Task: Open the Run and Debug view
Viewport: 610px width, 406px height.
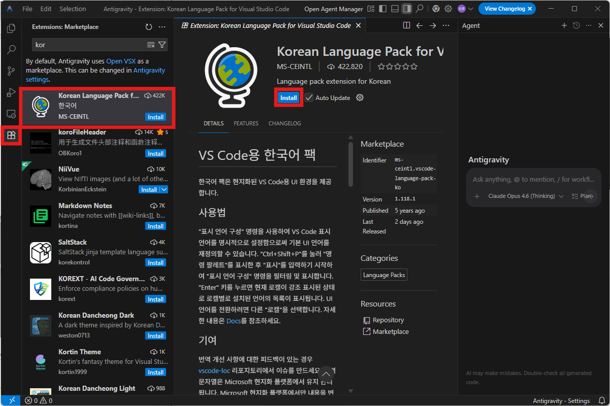Action: click(x=11, y=92)
